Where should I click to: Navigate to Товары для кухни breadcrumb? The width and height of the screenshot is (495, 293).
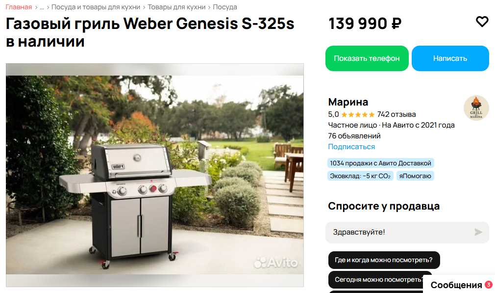point(176,7)
